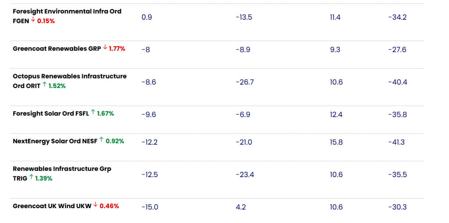Image resolution: width=449 pixels, height=223 pixels.
Task: Click the green up arrow beside ORIT
Action: click(44, 85)
